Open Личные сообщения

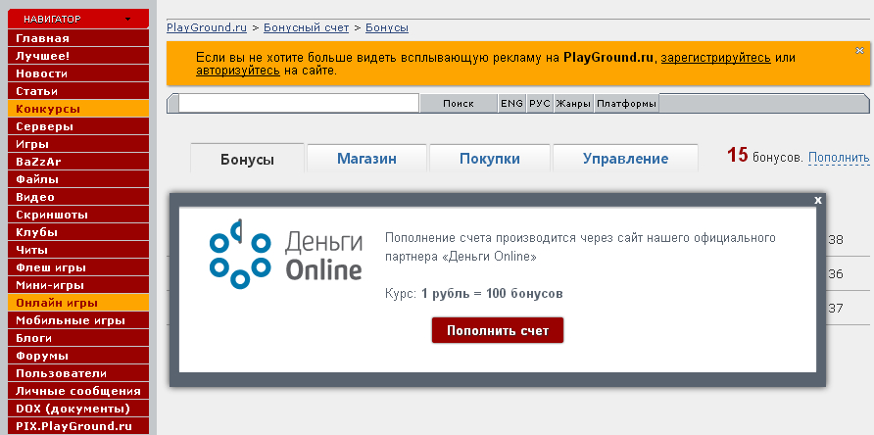coord(78,391)
